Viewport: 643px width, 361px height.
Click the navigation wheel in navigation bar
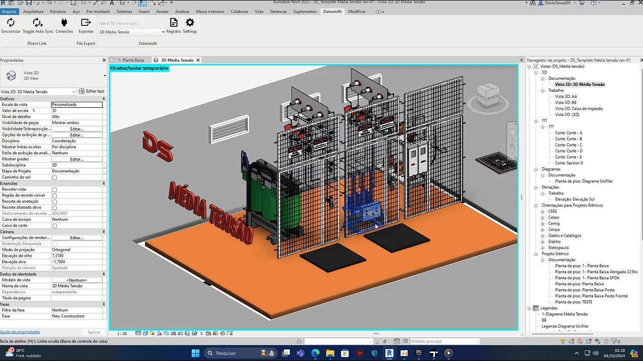(512, 132)
